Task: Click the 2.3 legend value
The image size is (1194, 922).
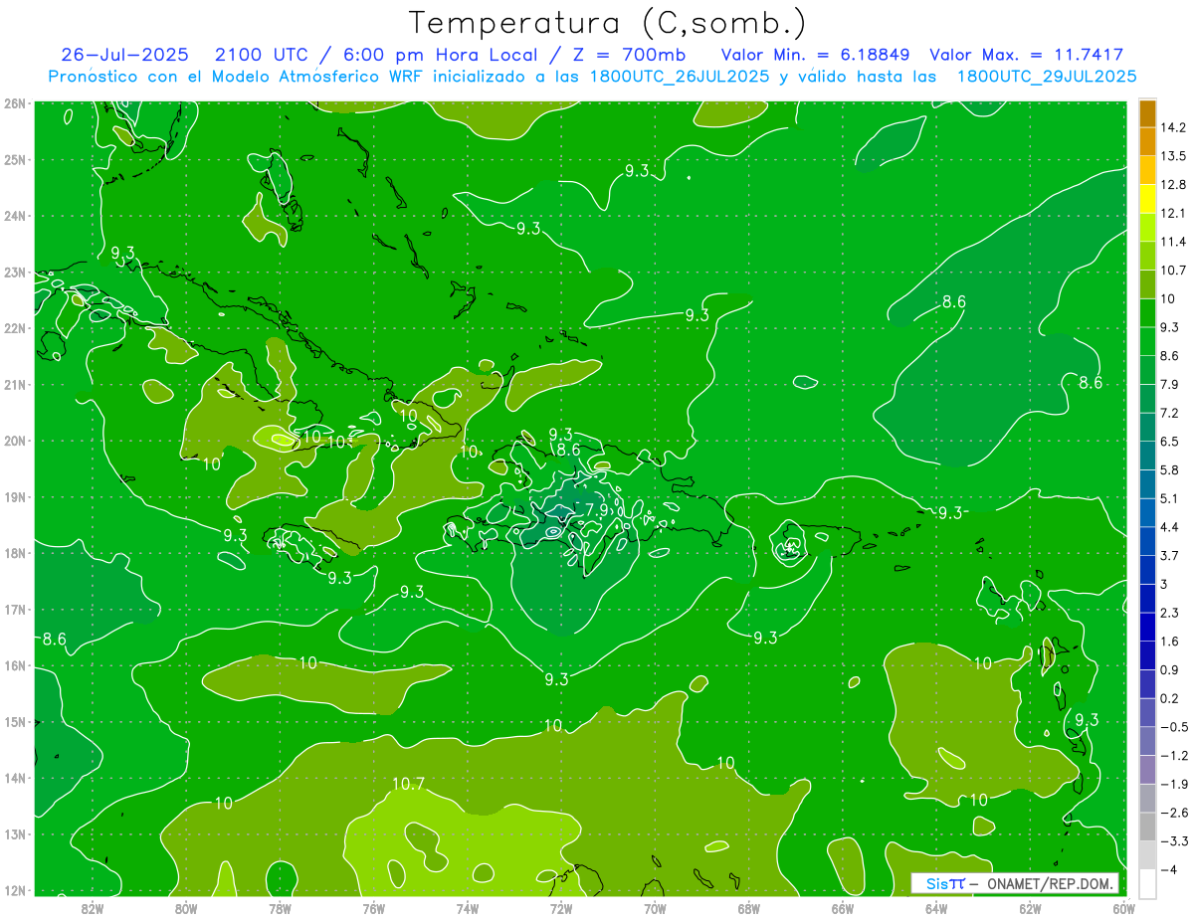Action: point(1171,613)
